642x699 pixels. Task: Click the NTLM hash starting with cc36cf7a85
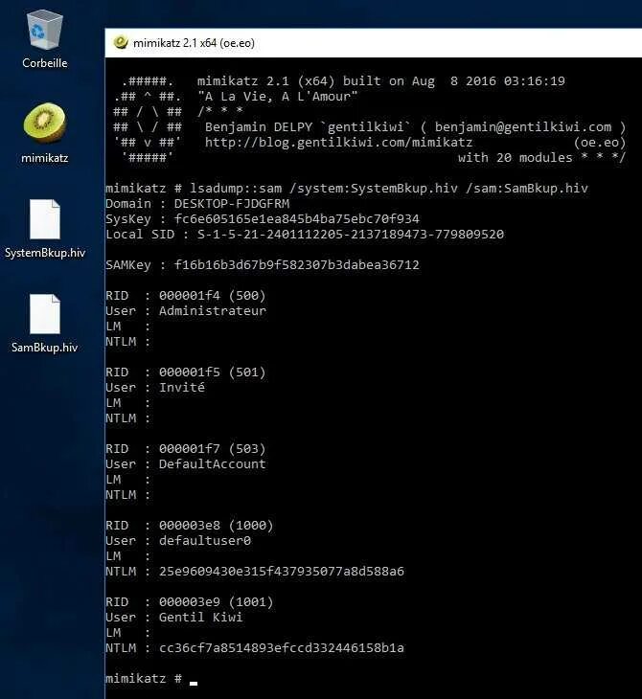(282, 648)
